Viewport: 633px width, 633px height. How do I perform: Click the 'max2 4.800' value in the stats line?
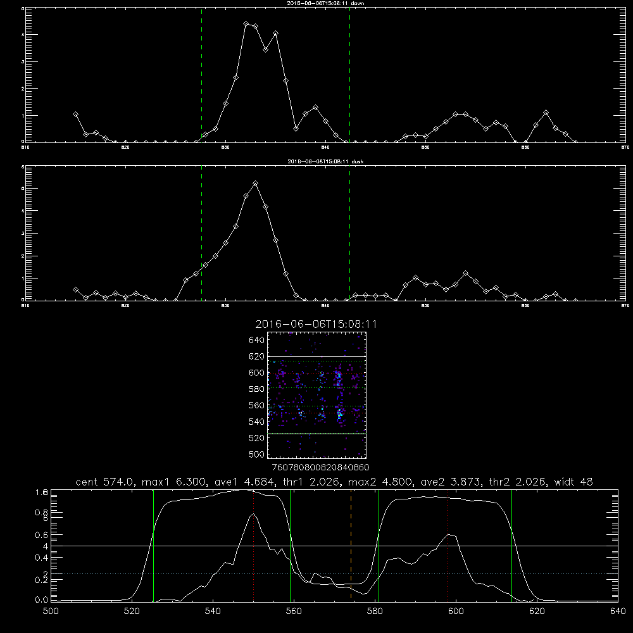click(x=379, y=482)
